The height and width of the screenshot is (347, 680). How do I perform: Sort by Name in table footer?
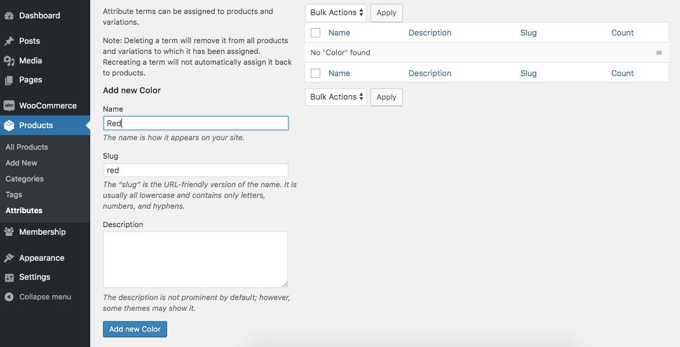339,74
